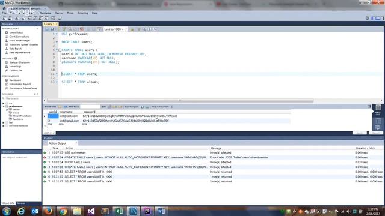The width and height of the screenshot is (385, 216).
Task: Open the Server menu
Action: pos(59,13)
